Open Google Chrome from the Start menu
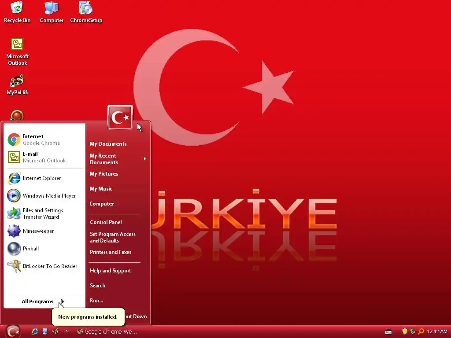451x338 pixels. [44, 140]
